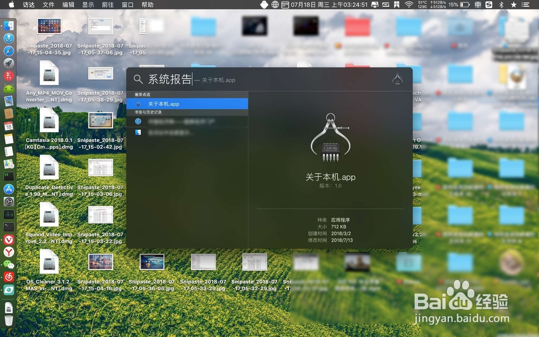This screenshot has width=539, height=337.
Task: Click the magnifying glass in Spotlight
Action: (x=139, y=79)
